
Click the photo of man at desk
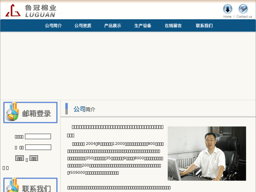(x=207, y=154)
